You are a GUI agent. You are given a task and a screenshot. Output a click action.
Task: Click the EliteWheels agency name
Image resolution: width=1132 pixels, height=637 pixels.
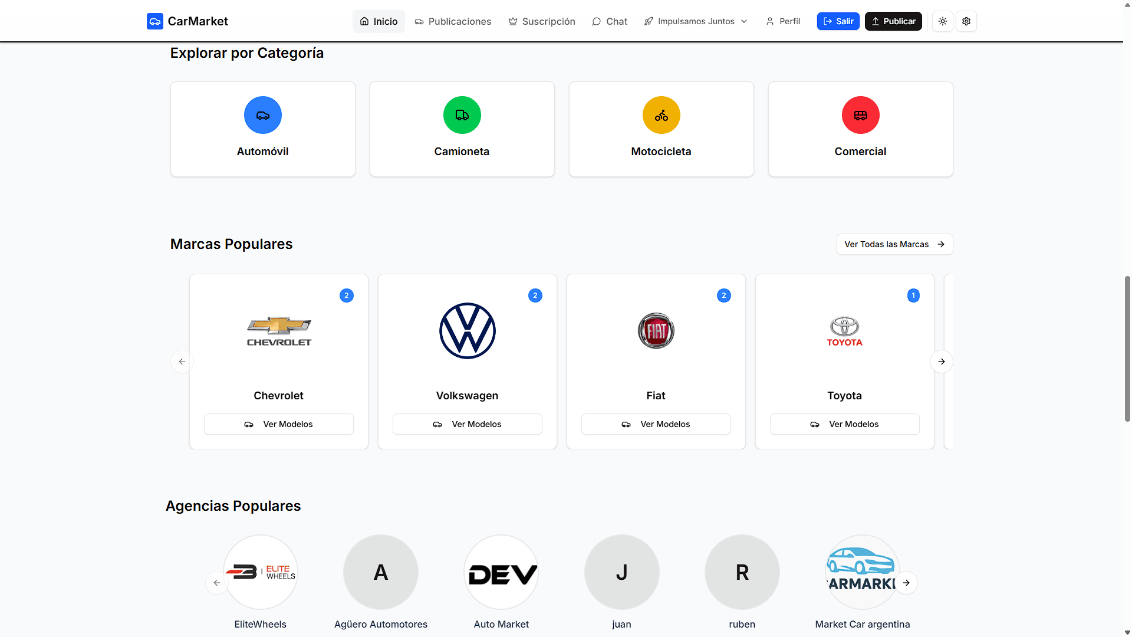(261, 624)
